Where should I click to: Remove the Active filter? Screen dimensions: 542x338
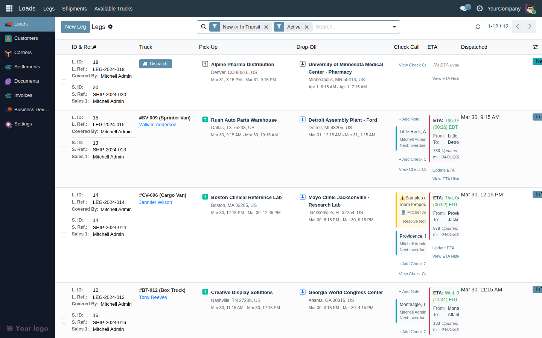[x=307, y=27]
